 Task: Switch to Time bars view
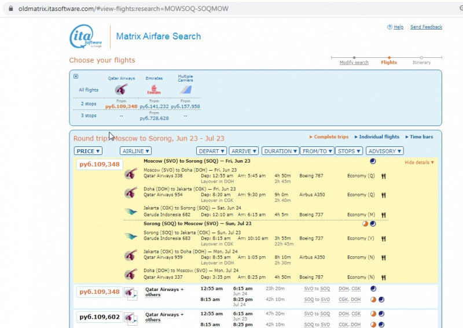point(421,137)
